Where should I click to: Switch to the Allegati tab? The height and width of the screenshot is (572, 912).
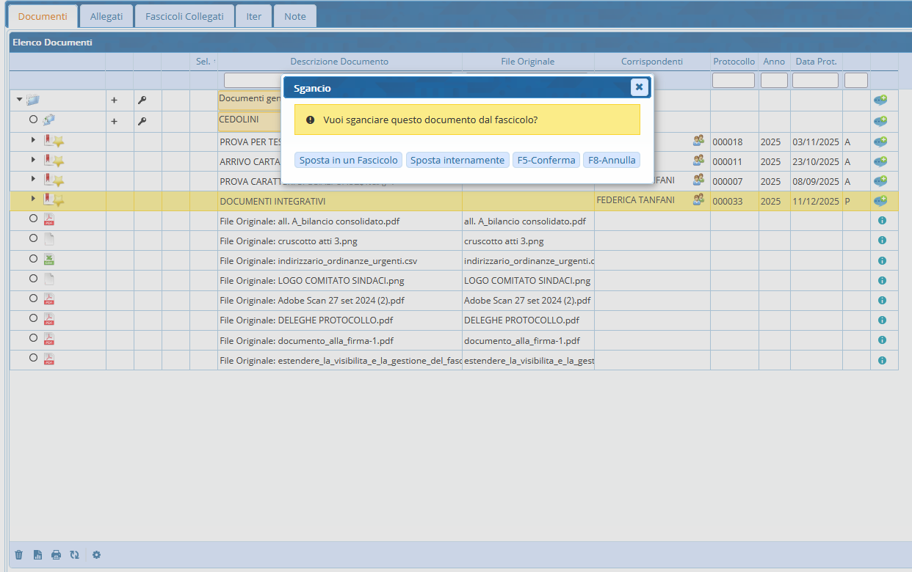pyautogui.click(x=106, y=16)
